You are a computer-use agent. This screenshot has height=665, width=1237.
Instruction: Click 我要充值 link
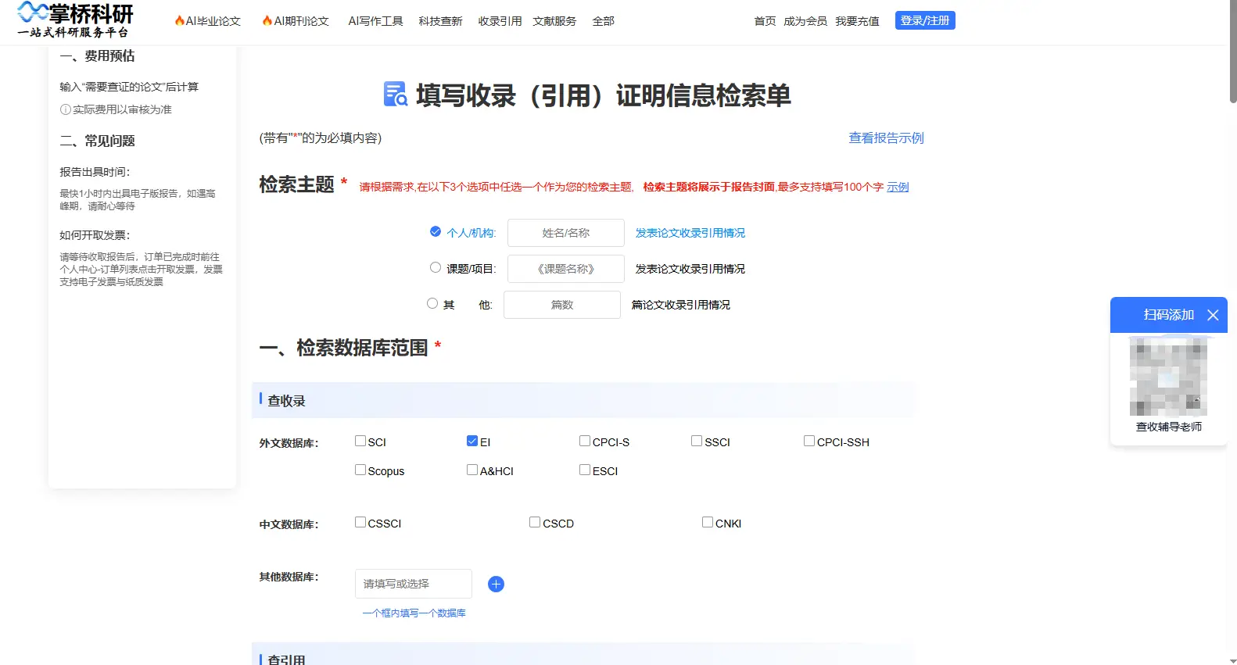857,21
